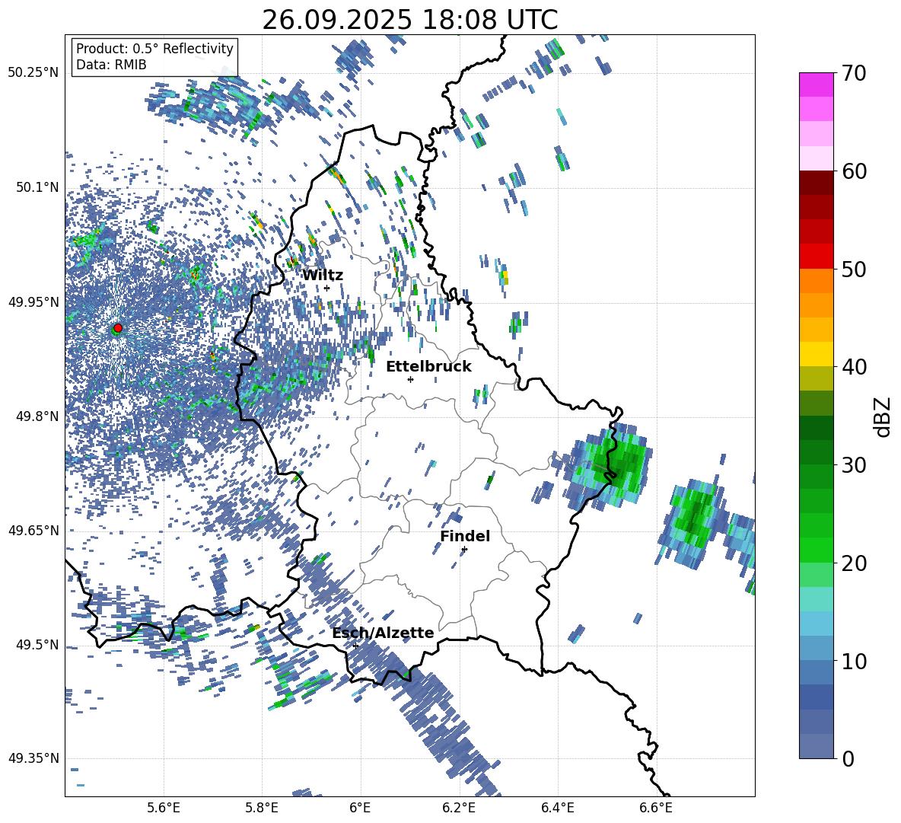This screenshot has height=823, width=901.
Task: Click the 49.8°N latitude label
Action: pyautogui.click(x=37, y=416)
